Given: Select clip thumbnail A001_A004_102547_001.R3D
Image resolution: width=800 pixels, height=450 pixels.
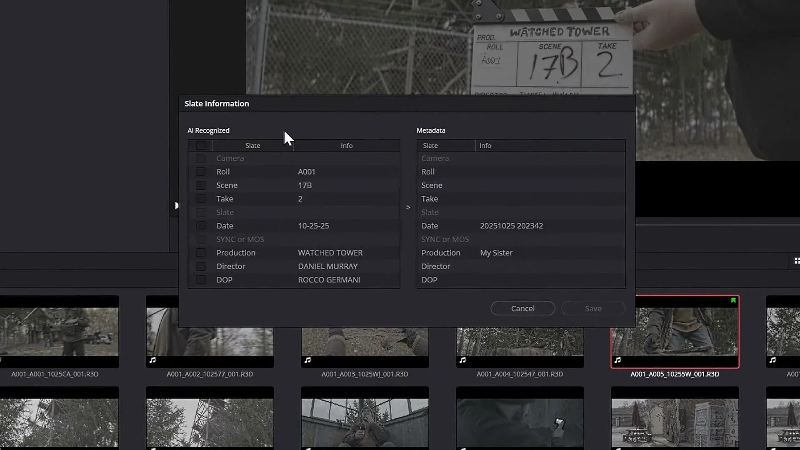Looking at the screenshot, I should pyautogui.click(x=520, y=347).
